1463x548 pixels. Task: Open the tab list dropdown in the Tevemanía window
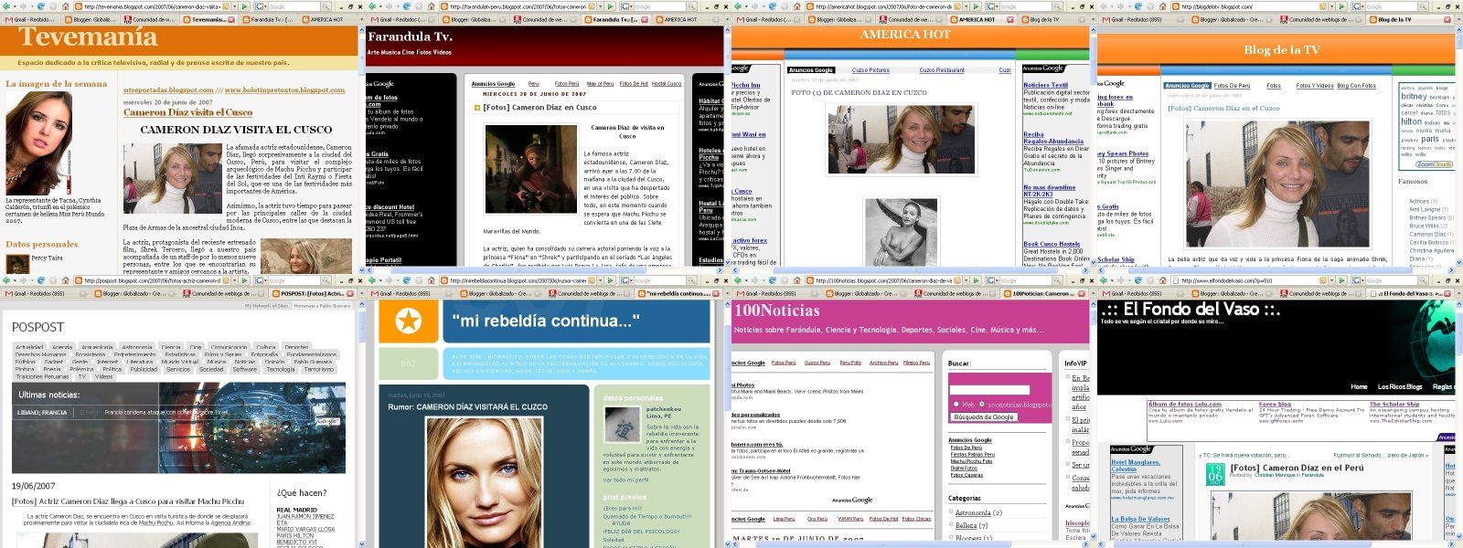pos(361,19)
